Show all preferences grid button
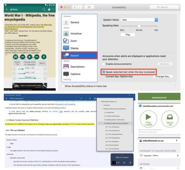The height and width of the screenshot is (170, 185). [89, 7]
